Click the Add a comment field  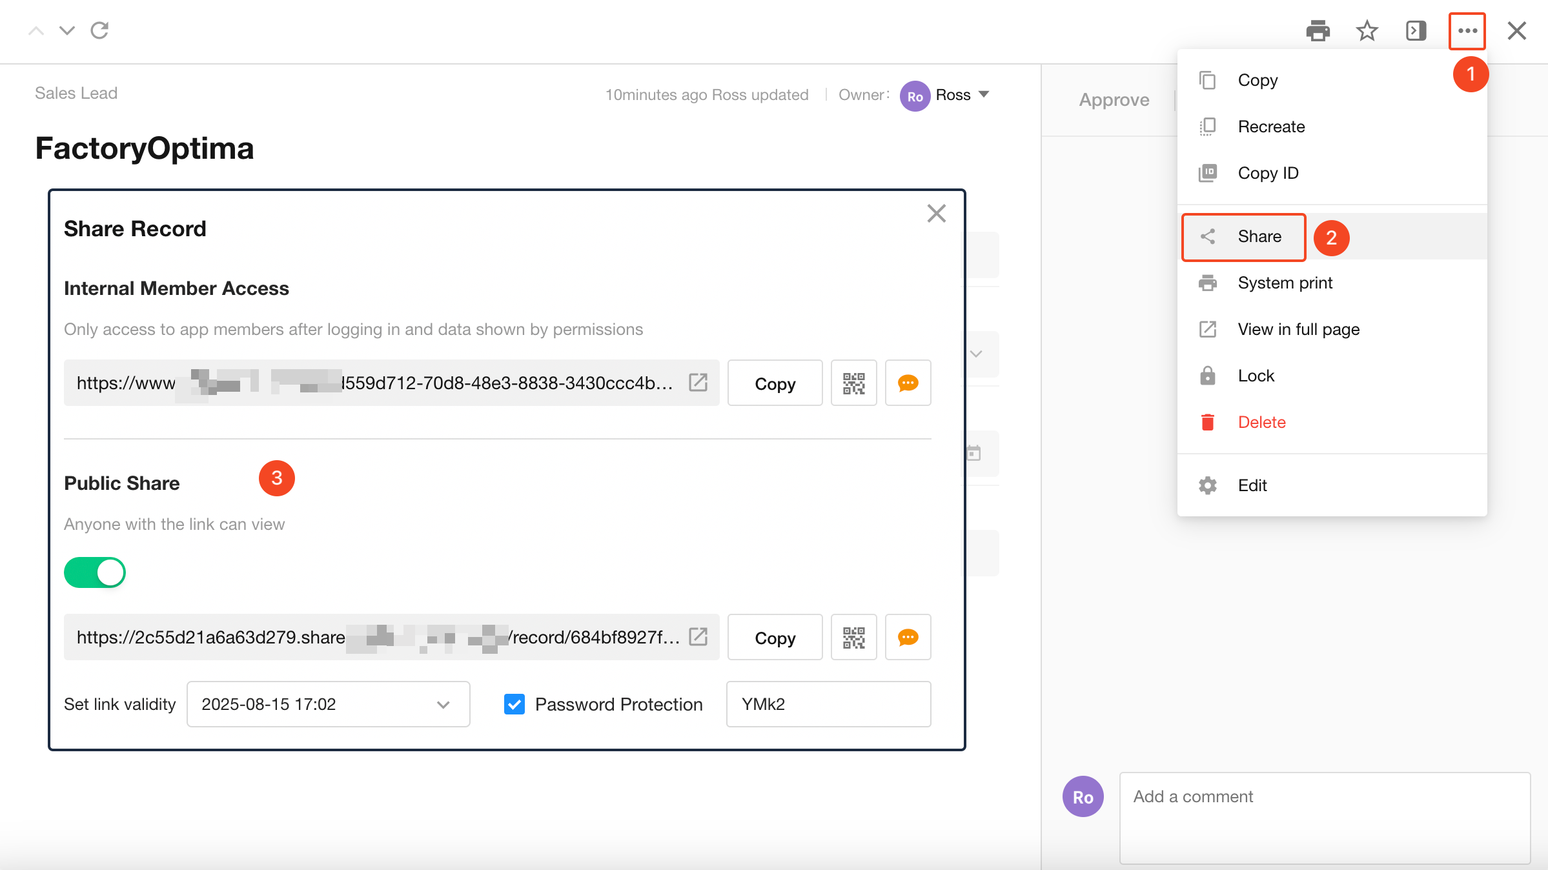(x=1325, y=817)
